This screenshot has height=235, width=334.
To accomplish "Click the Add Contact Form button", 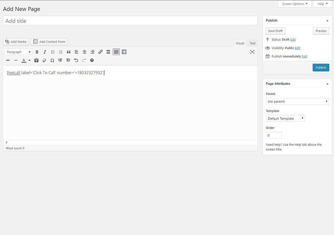I will 49,42.
